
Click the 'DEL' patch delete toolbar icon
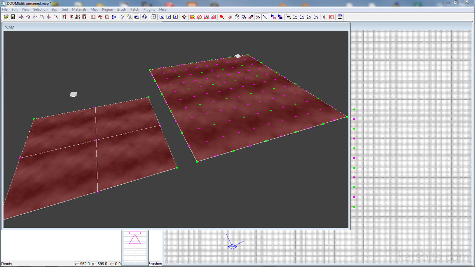pos(316,17)
